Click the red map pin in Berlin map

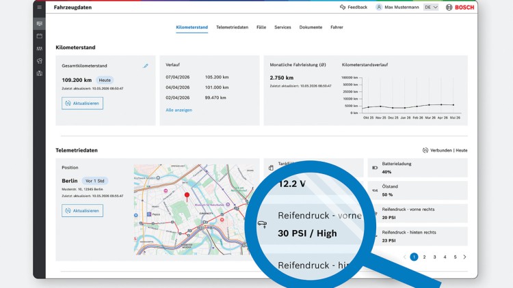(x=187, y=197)
